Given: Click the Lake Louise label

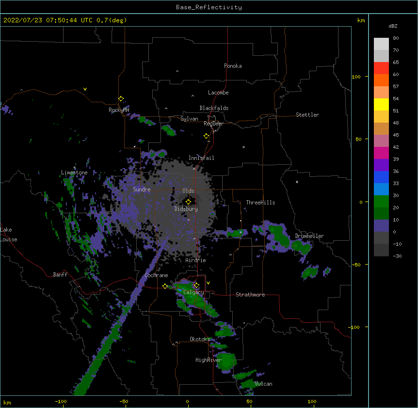Looking at the screenshot, I should coord(9,235).
